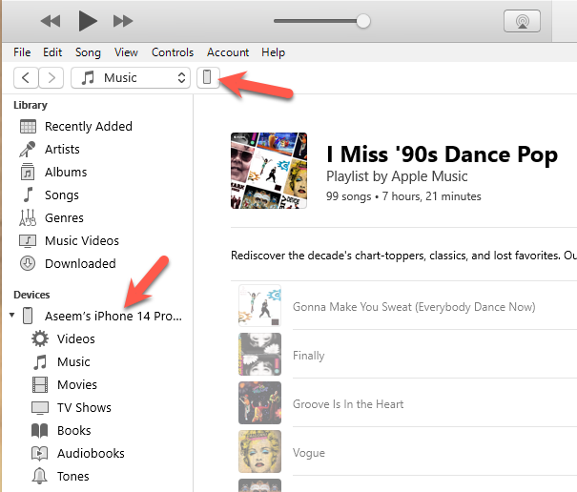Image resolution: width=577 pixels, height=492 pixels.
Task: Open TV Shows screen icon under device
Action: (40, 408)
